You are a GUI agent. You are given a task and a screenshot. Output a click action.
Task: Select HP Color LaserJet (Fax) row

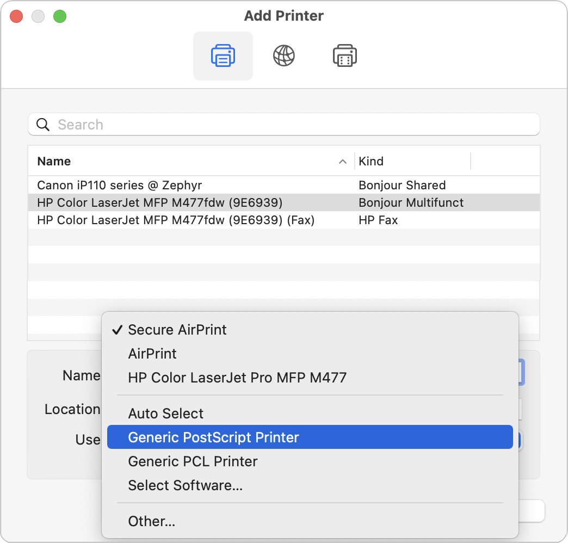click(x=283, y=220)
